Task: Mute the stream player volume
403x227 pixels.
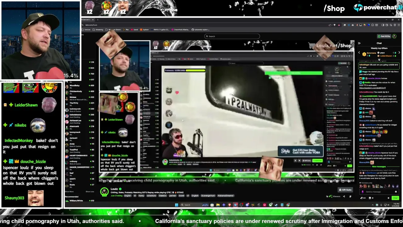Action: point(110,181)
